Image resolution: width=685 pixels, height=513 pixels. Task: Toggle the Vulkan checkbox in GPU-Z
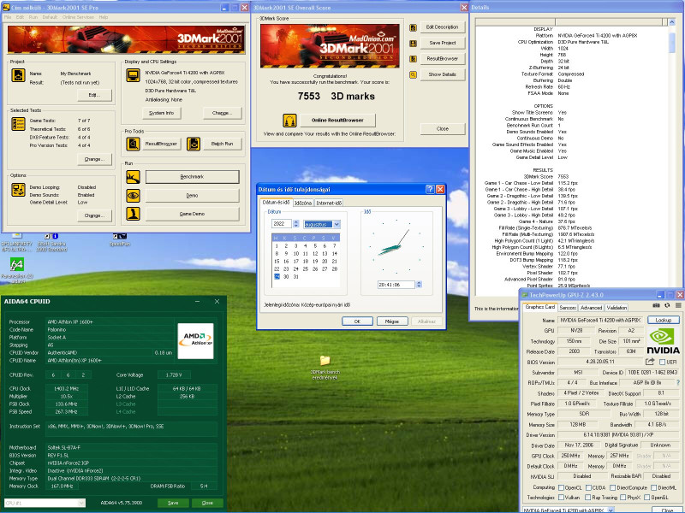[562, 497]
